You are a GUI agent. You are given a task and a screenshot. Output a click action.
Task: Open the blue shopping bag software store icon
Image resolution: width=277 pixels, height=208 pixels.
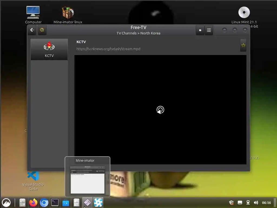point(65,203)
